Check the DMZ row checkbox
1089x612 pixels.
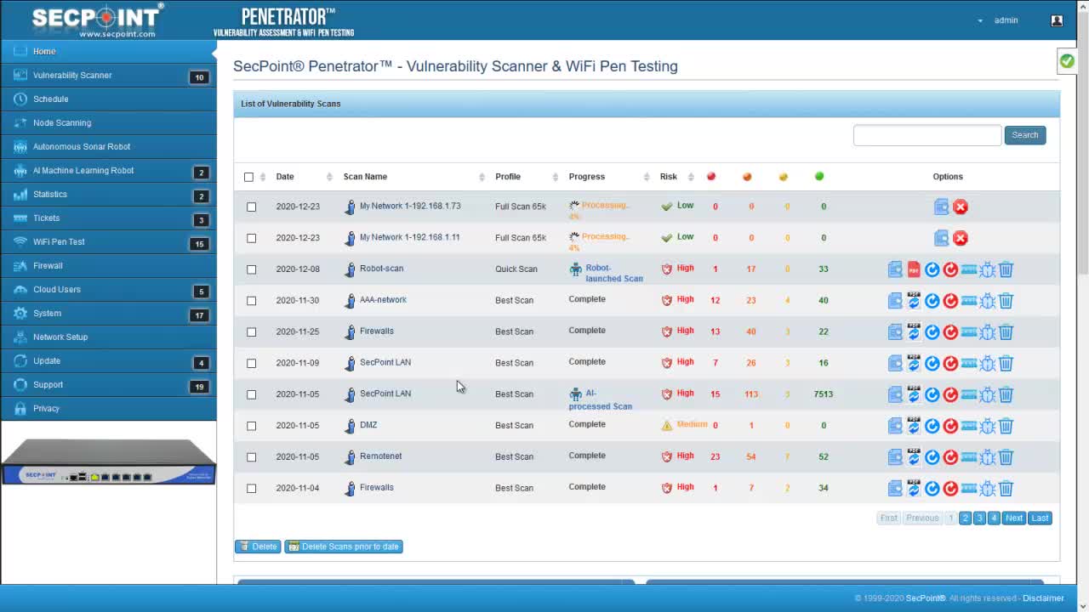click(251, 426)
